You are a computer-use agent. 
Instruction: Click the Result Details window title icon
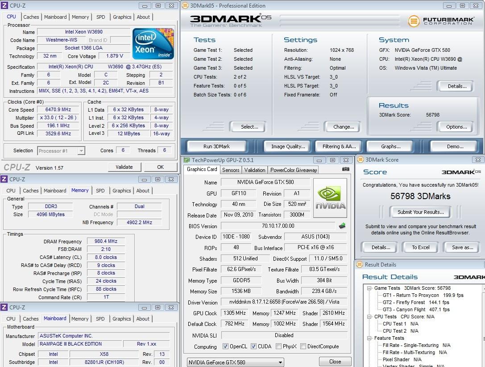click(x=360, y=265)
